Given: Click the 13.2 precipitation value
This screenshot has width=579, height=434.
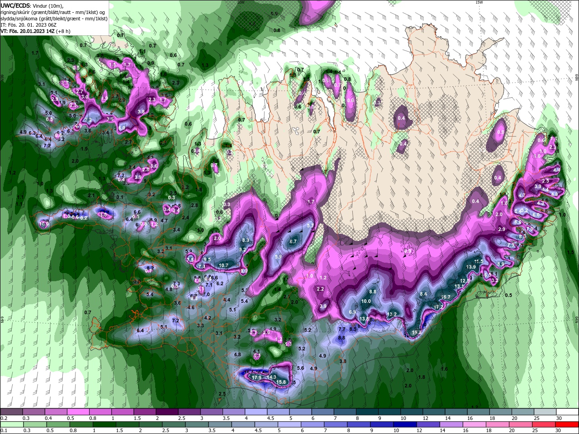Looking at the screenshot, I should pos(392,314).
